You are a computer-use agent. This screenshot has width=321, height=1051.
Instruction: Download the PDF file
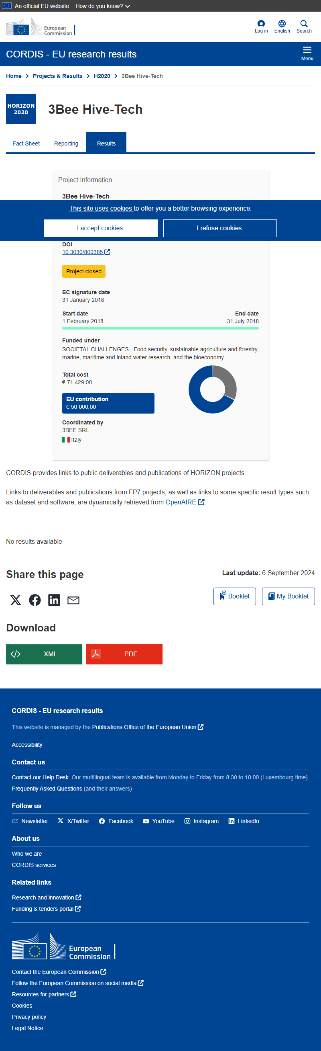[124, 654]
